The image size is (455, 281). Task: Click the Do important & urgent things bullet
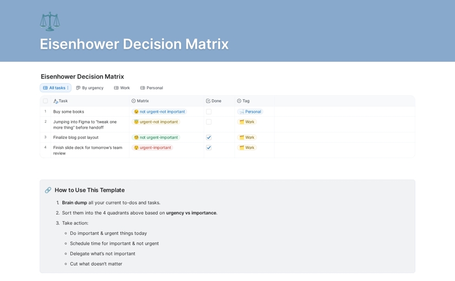pos(108,233)
